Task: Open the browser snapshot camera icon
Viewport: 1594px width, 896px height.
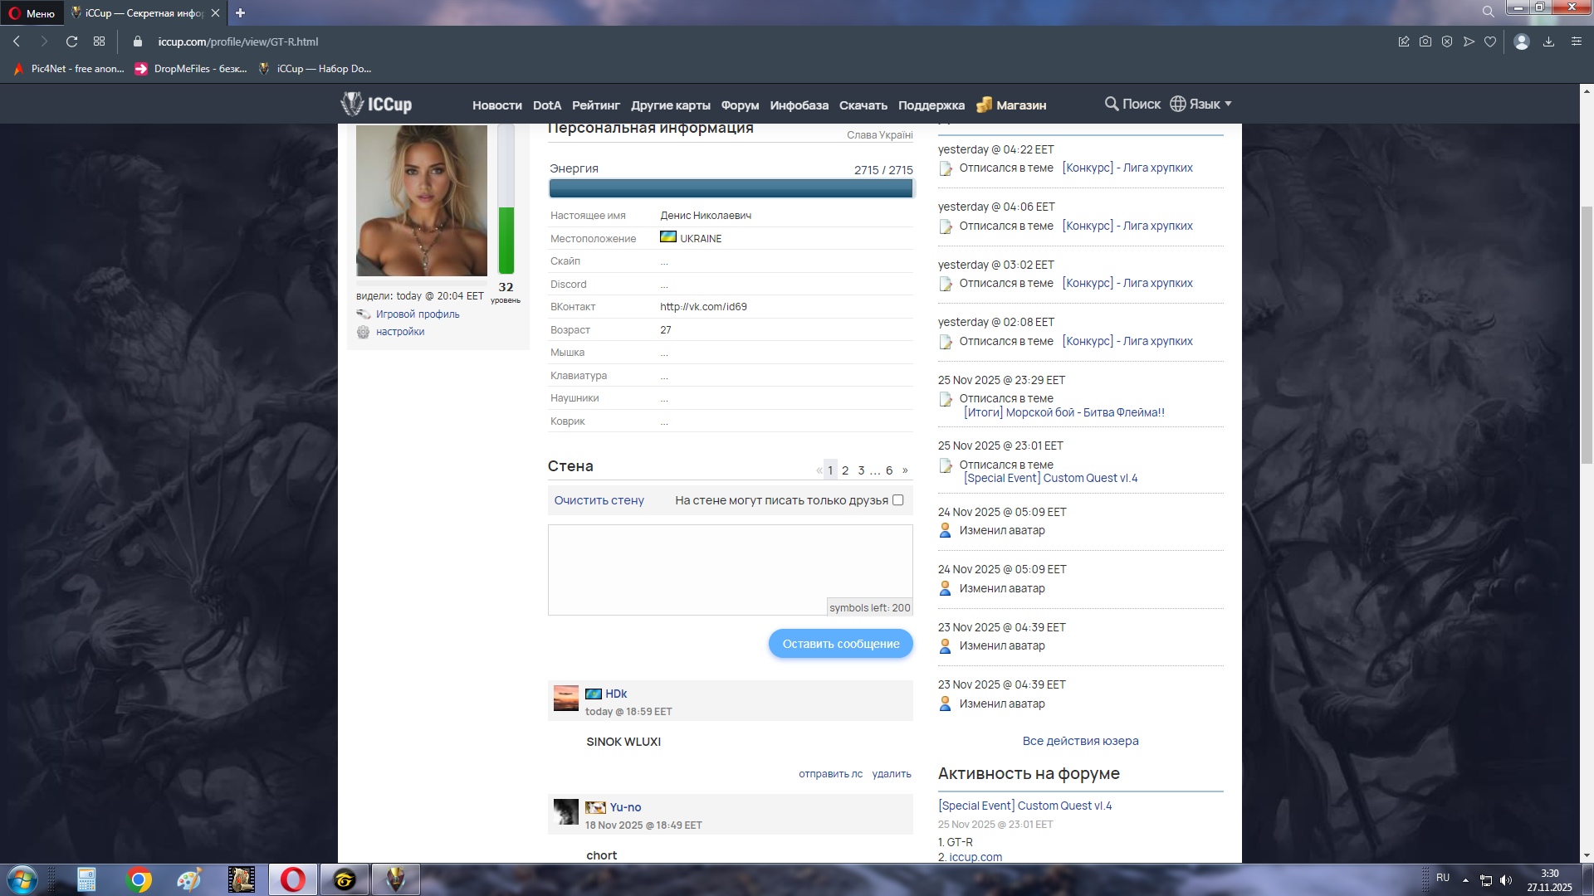Action: point(1425,41)
